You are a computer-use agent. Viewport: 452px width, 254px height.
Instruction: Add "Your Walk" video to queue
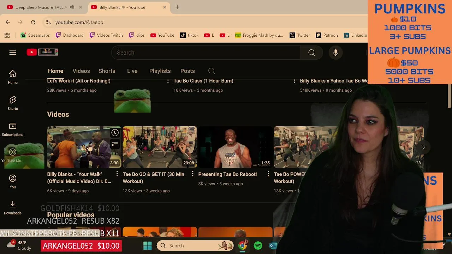[115, 144]
